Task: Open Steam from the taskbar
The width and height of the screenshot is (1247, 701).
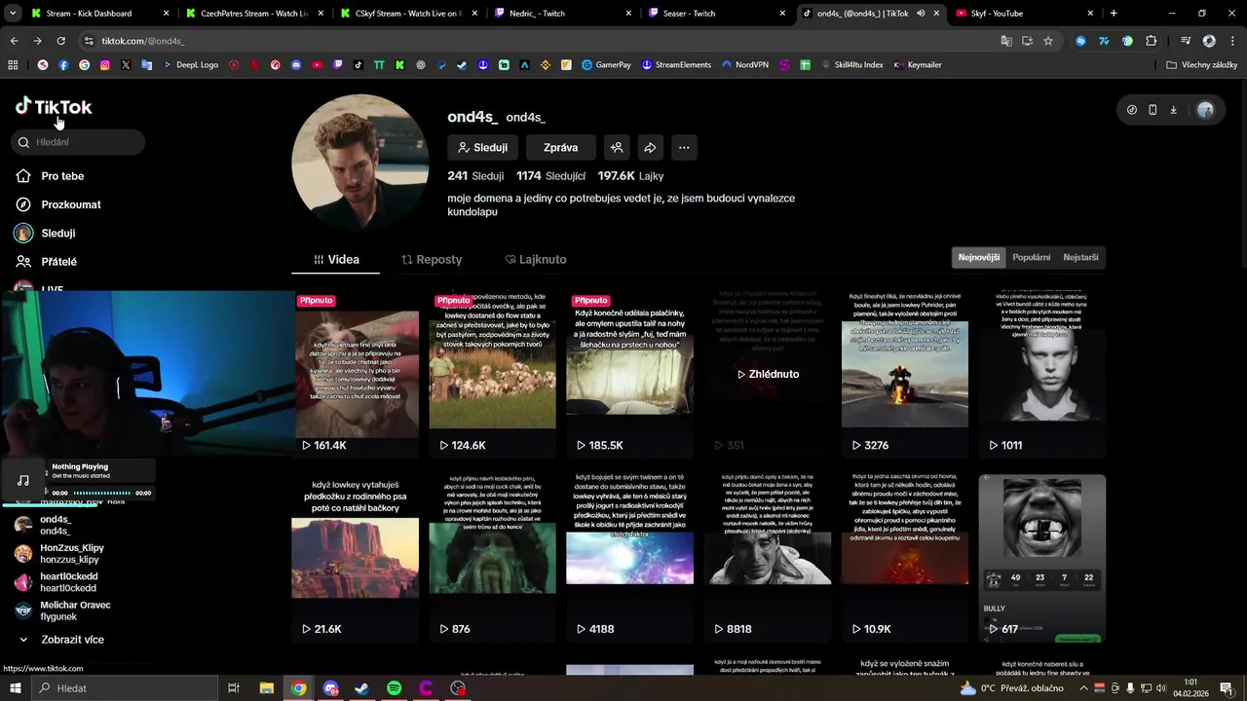Action: tap(361, 688)
